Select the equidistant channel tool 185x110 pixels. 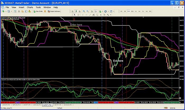94,15
